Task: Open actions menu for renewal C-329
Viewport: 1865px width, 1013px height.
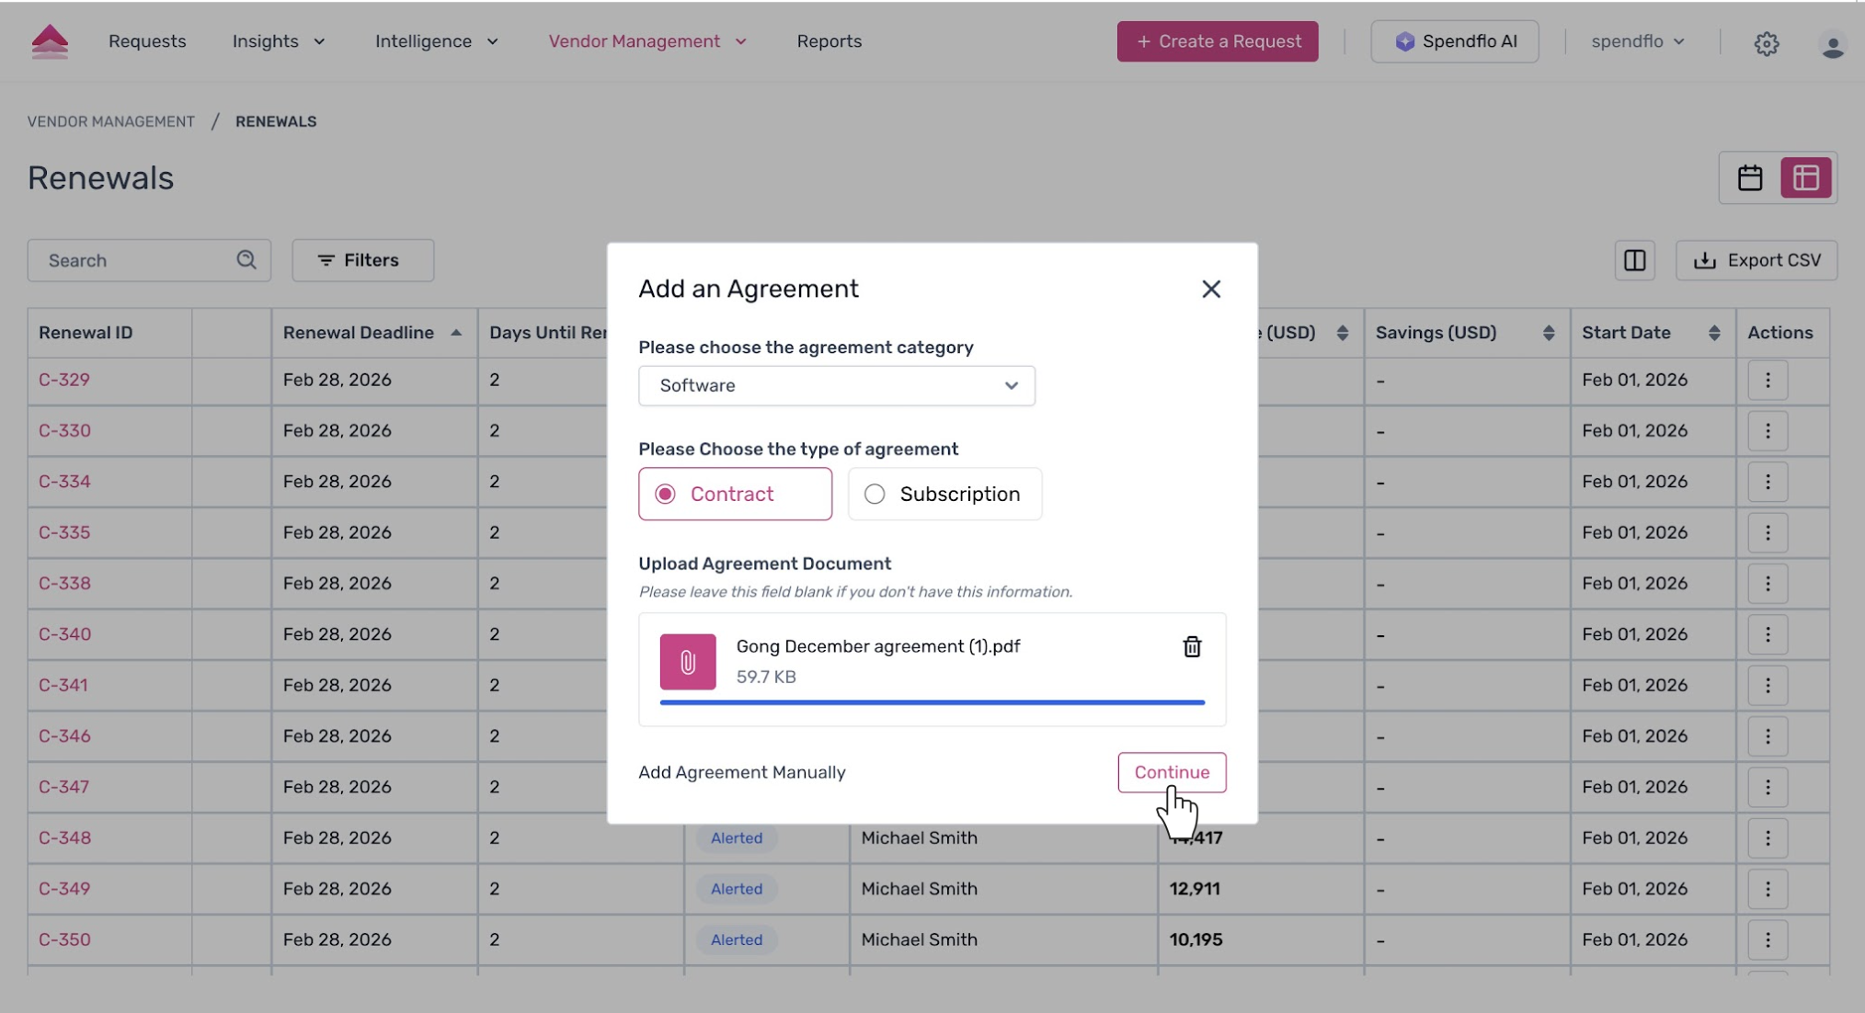Action: click(x=1767, y=380)
